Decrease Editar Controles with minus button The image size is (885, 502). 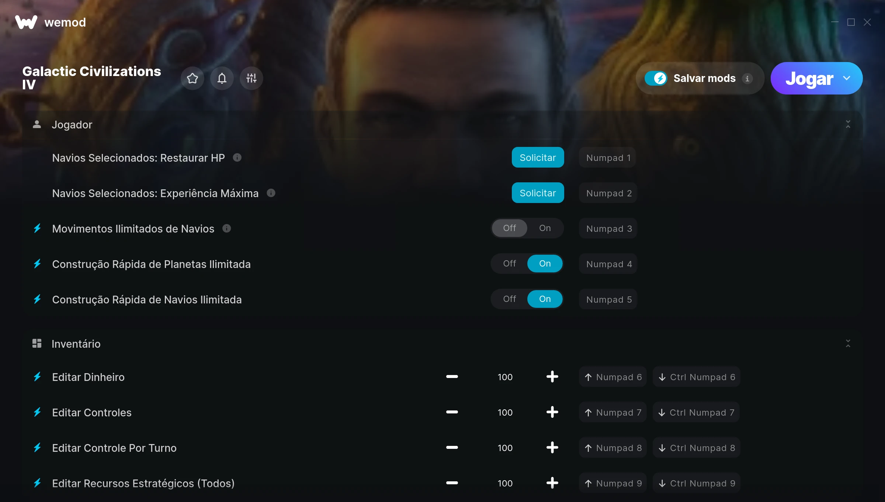click(x=452, y=412)
